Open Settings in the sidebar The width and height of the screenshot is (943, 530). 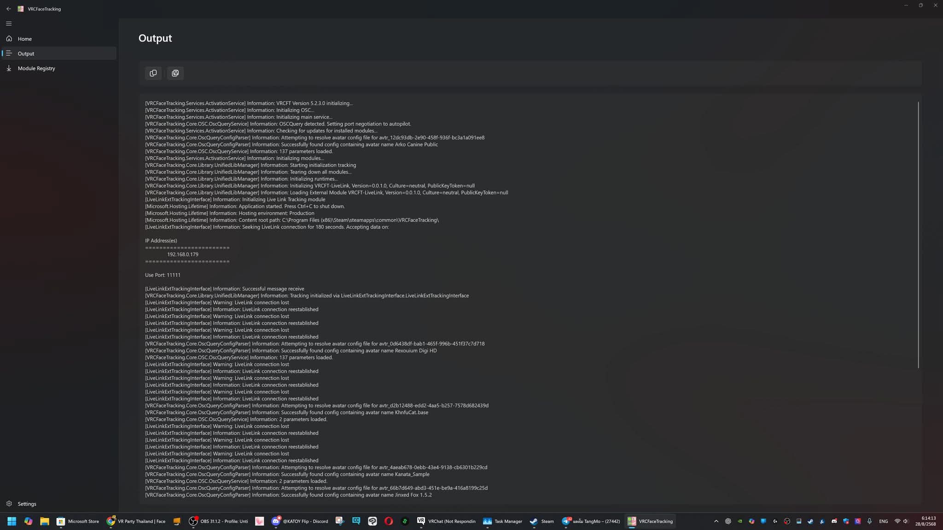[x=59, y=504]
